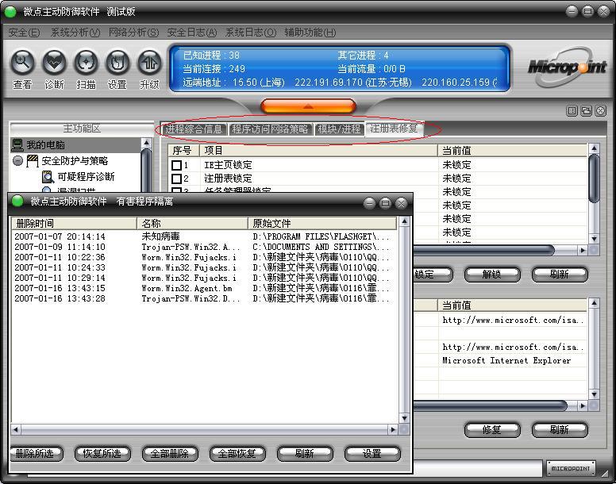Image resolution: width=616 pixels, height=484 pixels.
Task: Click 恢复所选 to restore selected
Action: [102, 453]
